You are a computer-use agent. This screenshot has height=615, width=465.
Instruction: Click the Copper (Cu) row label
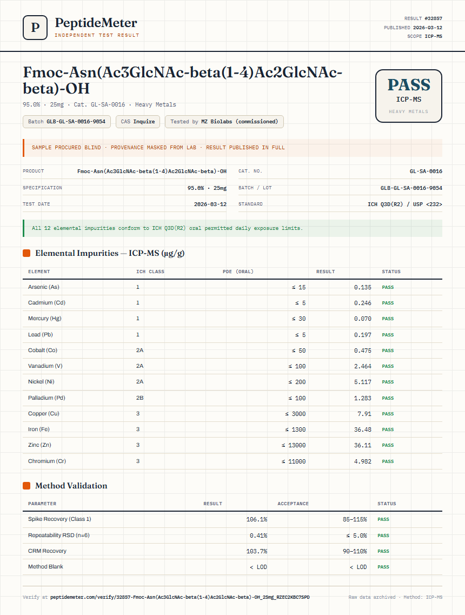tap(43, 413)
